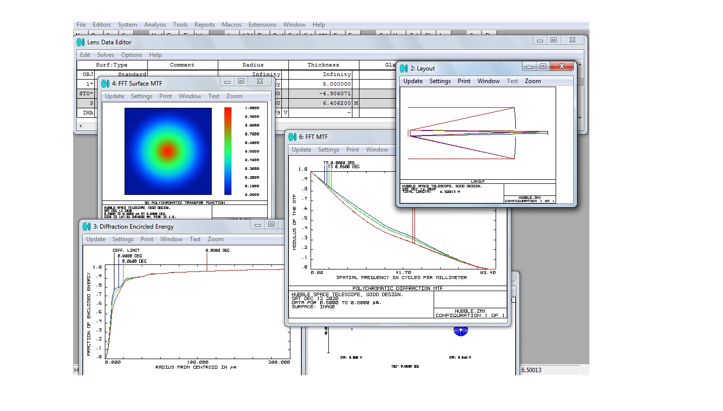Click the Layout window title icon
Viewport: 723px width, 411px height.
pos(404,68)
